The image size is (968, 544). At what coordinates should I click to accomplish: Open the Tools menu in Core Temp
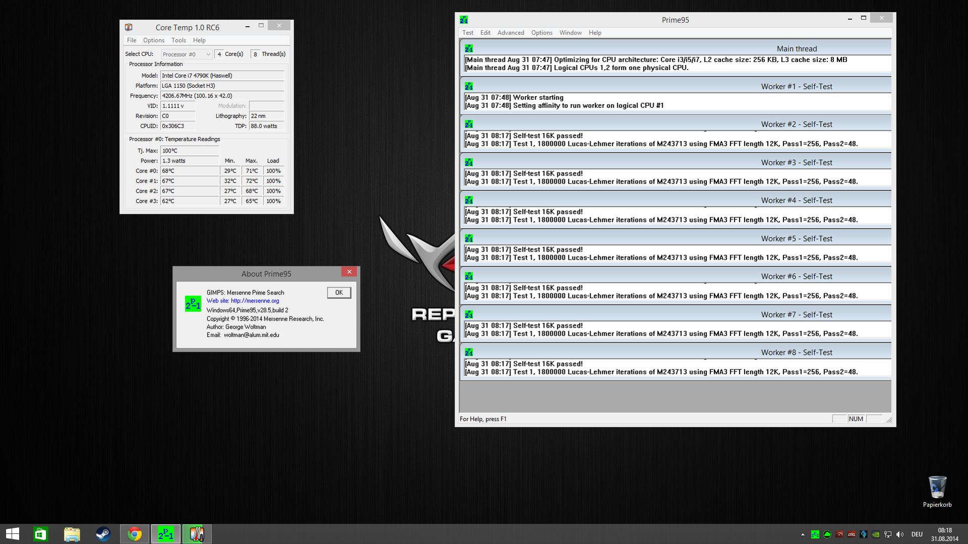click(x=179, y=40)
